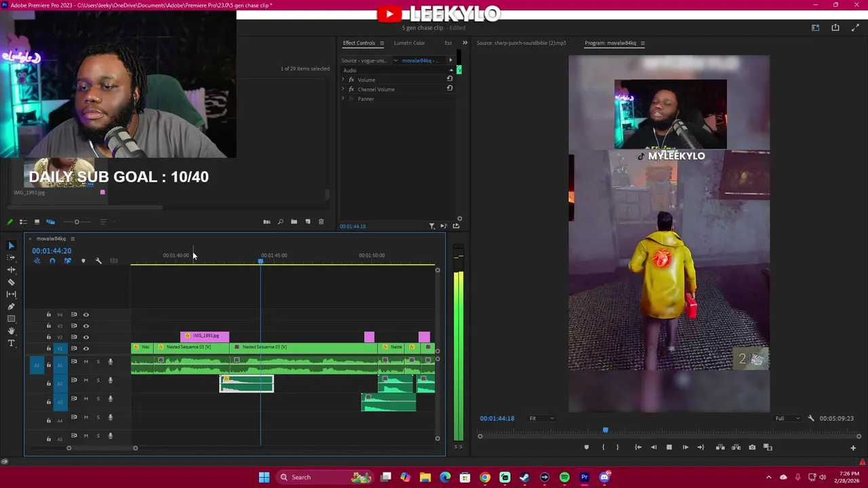Hide track V1 output eye
The image size is (868, 488).
coord(86,348)
